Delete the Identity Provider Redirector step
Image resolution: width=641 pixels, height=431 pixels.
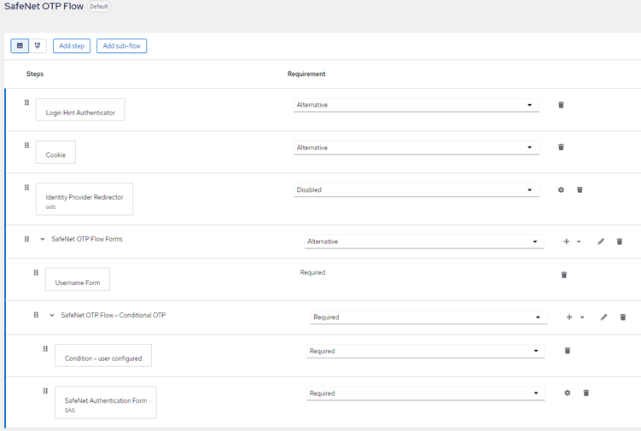click(x=580, y=189)
